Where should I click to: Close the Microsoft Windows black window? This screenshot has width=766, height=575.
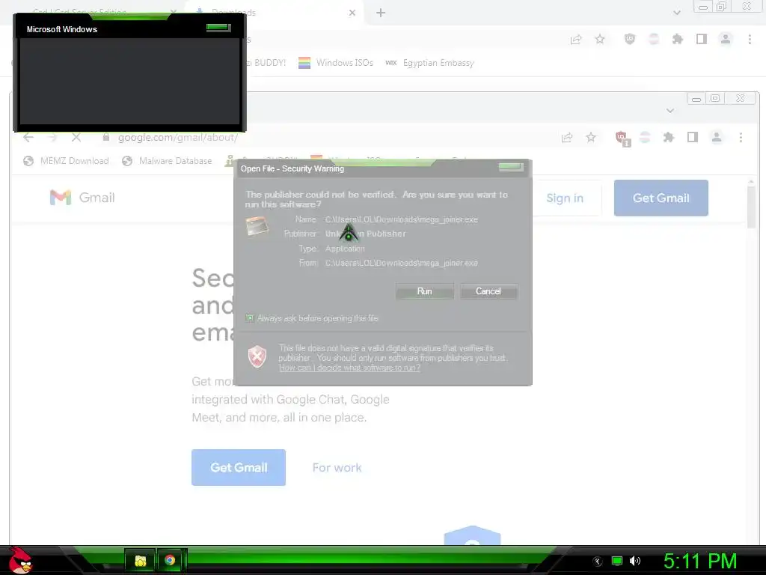coord(218,28)
